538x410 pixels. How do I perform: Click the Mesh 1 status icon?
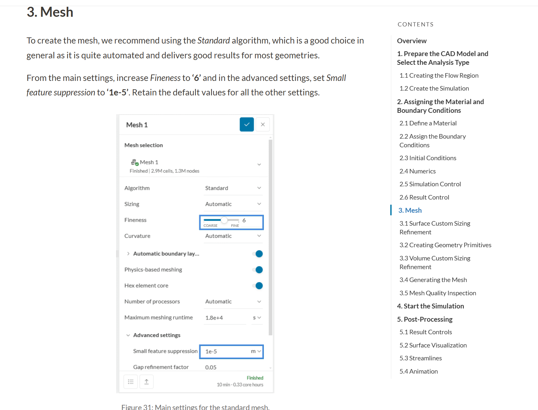[x=134, y=162]
